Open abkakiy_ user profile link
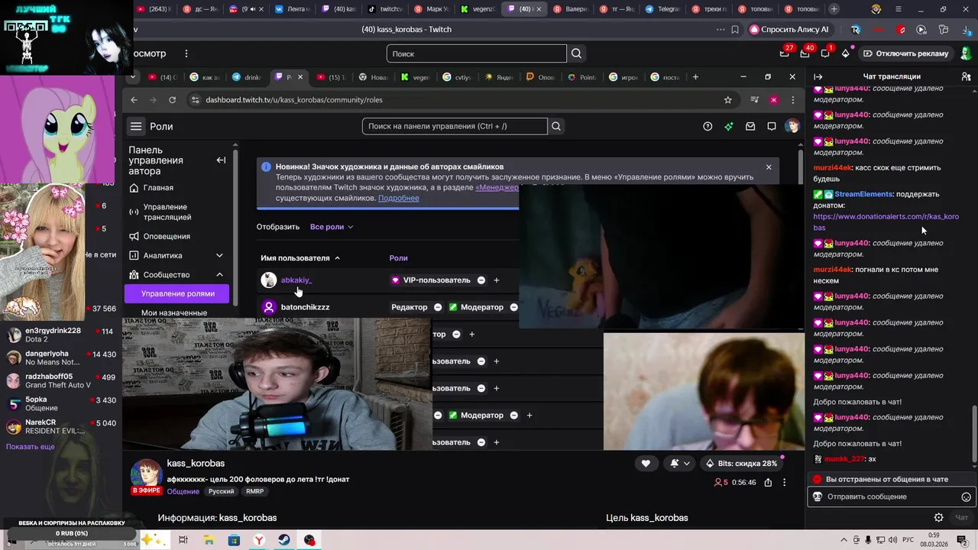This screenshot has height=550, width=978. 296,280
